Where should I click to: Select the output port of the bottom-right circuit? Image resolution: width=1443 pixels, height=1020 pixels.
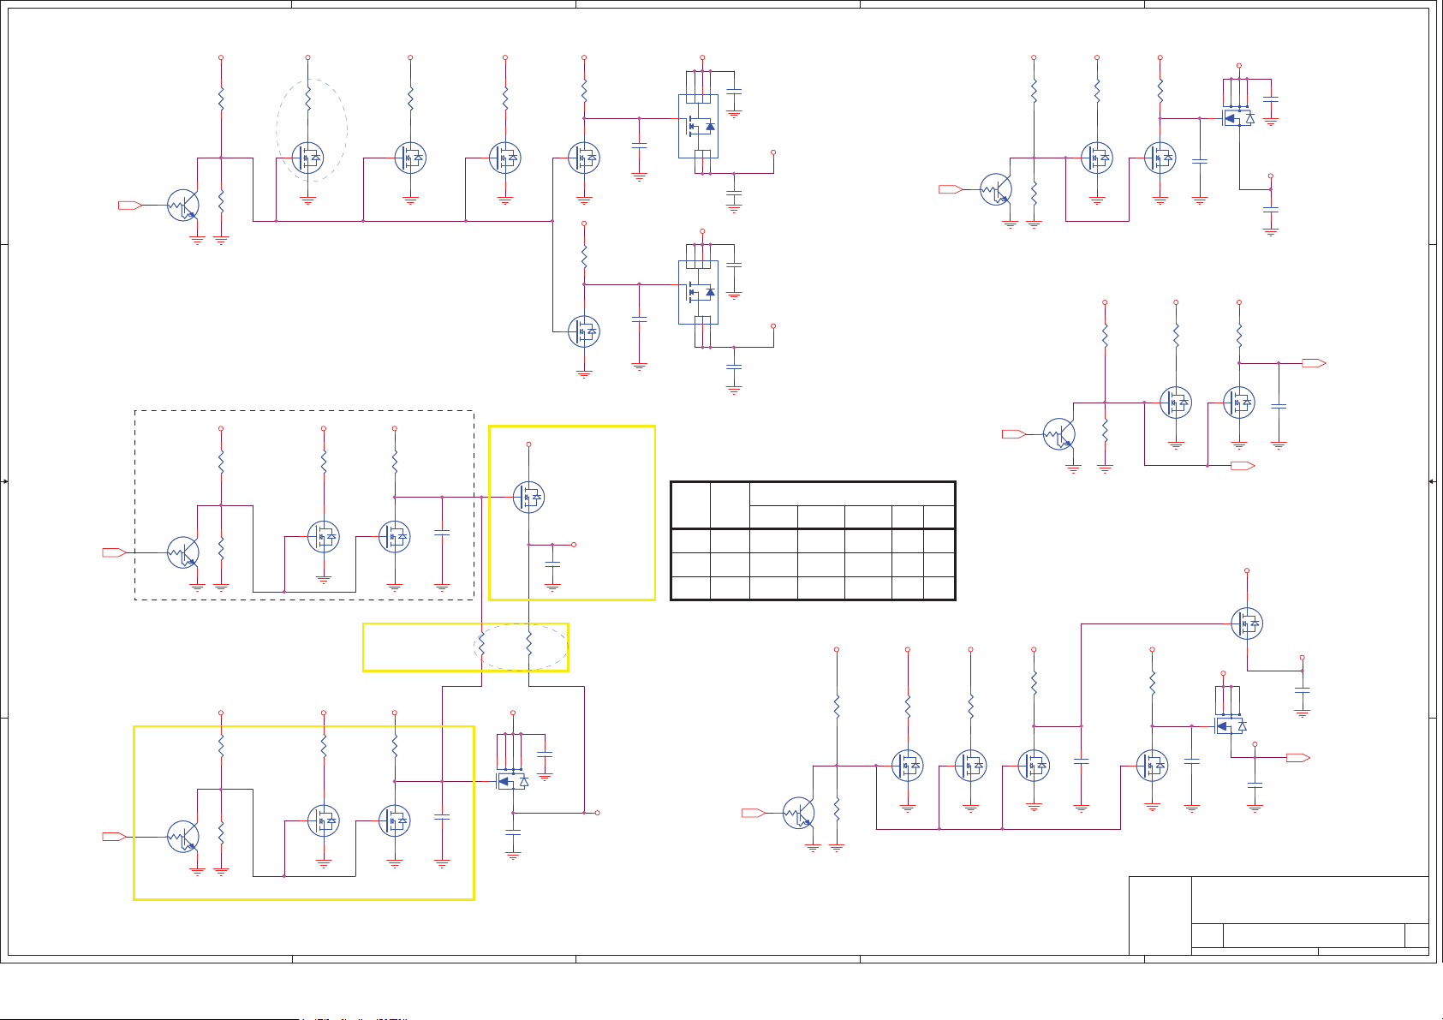[x=1298, y=758]
